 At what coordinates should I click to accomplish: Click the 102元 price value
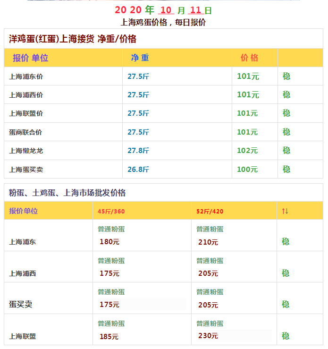247,151
